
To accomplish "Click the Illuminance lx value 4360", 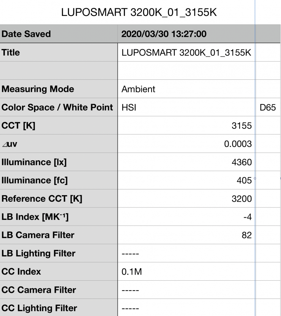I will click(x=242, y=162).
